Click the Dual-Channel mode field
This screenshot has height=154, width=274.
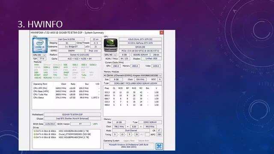(x=131, y=130)
